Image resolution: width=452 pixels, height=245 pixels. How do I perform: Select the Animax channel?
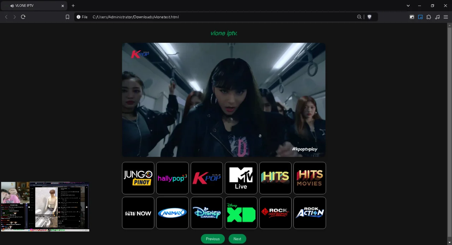click(x=172, y=213)
